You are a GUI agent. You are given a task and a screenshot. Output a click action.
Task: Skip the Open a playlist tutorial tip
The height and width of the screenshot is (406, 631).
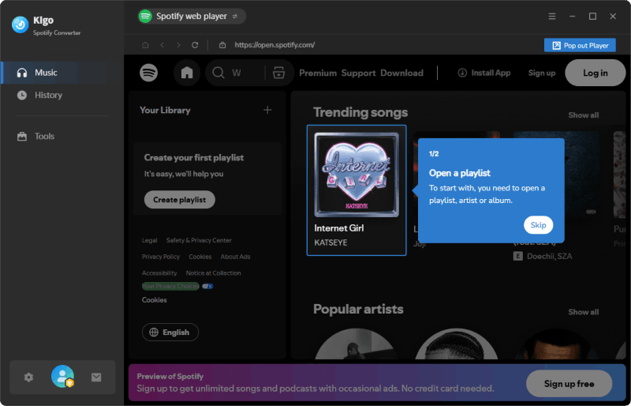539,225
